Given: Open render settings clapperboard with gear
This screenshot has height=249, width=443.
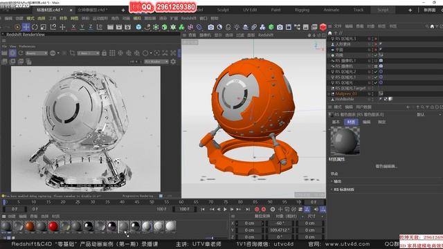Looking at the screenshot, I should pos(127,27).
